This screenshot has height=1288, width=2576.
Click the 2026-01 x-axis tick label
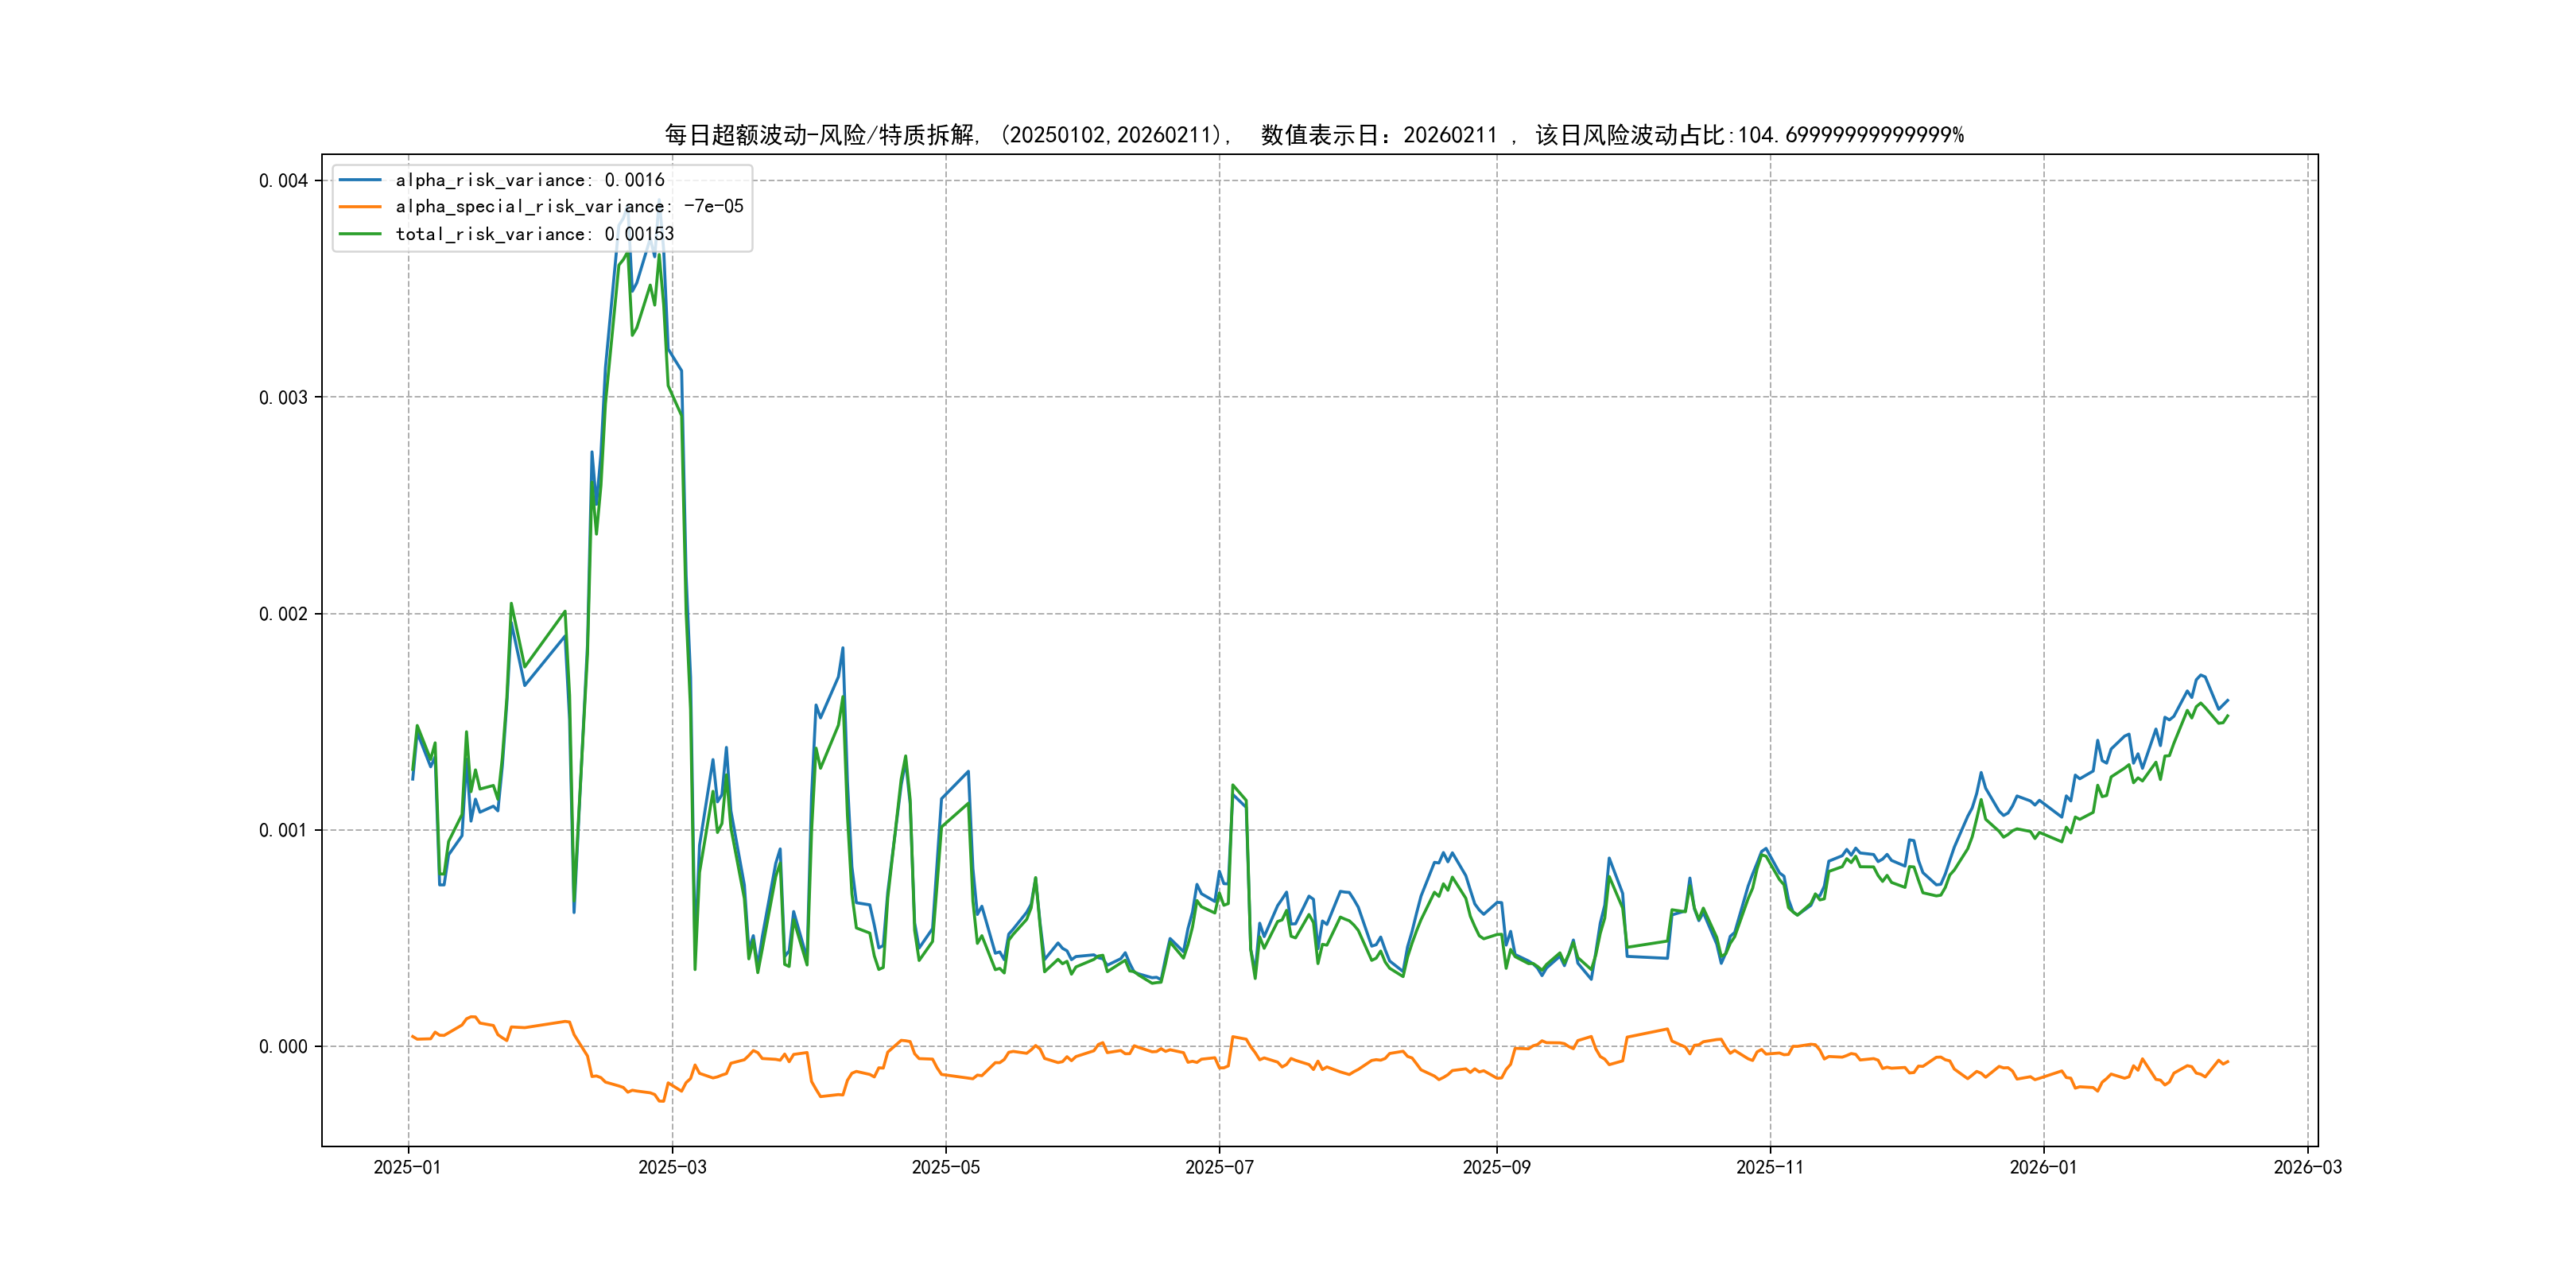click(x=2043, y=1167)
